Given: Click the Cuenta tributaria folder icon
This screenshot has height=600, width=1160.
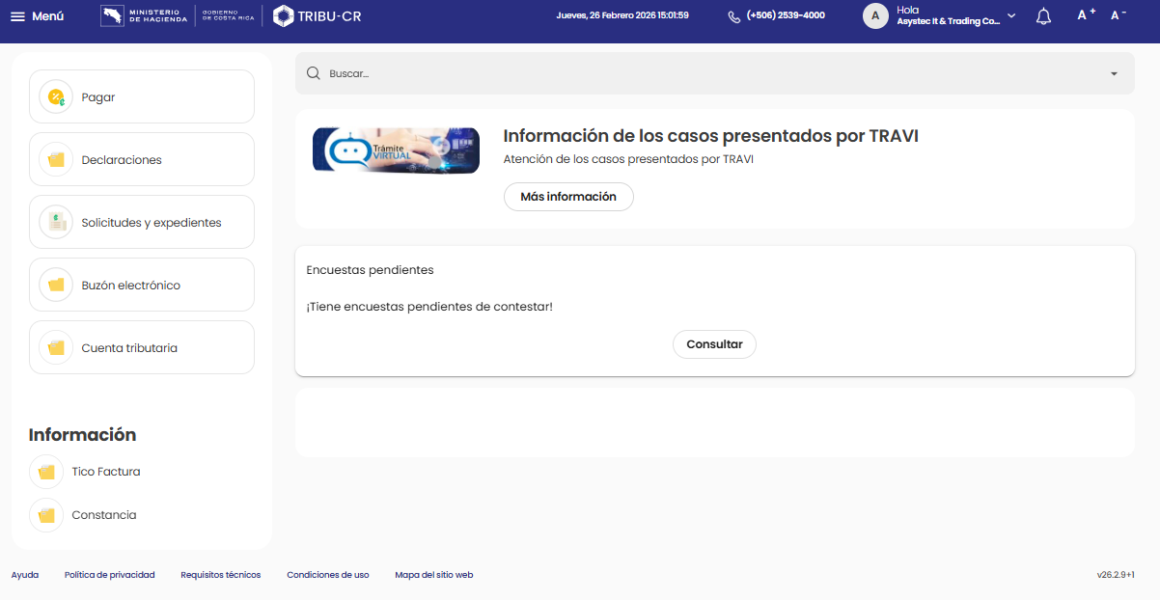Looking at the screenshot, I should (56, 348).
